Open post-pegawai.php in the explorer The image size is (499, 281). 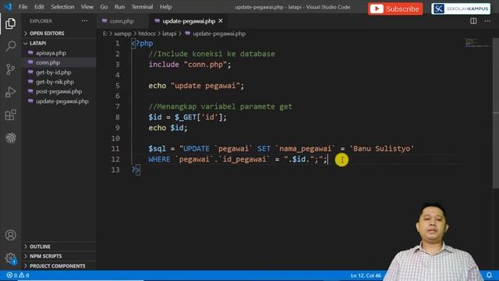[x=58, y=91]
